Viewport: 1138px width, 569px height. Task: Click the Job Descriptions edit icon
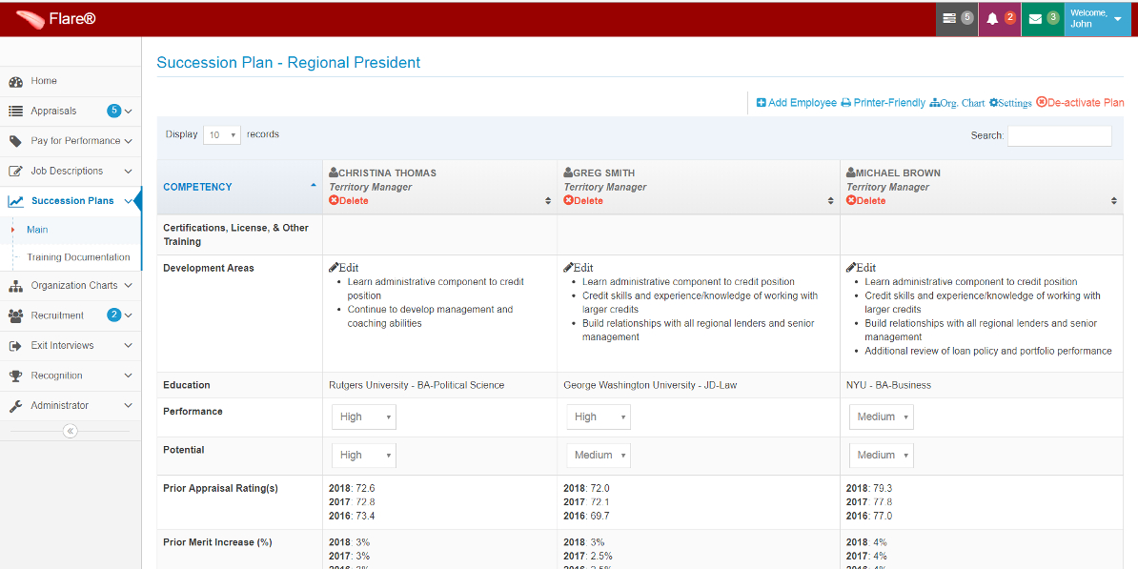tap(16, 172)
